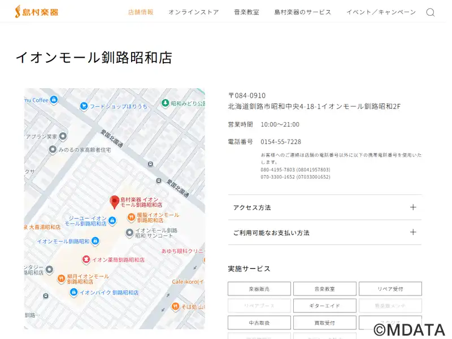Click the そば処 restaurant marker
The image size is (452, 339).
click(x=175, y=306)
